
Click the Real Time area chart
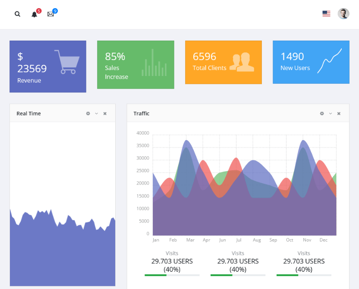pyautogui.click(x=63, y=248)
